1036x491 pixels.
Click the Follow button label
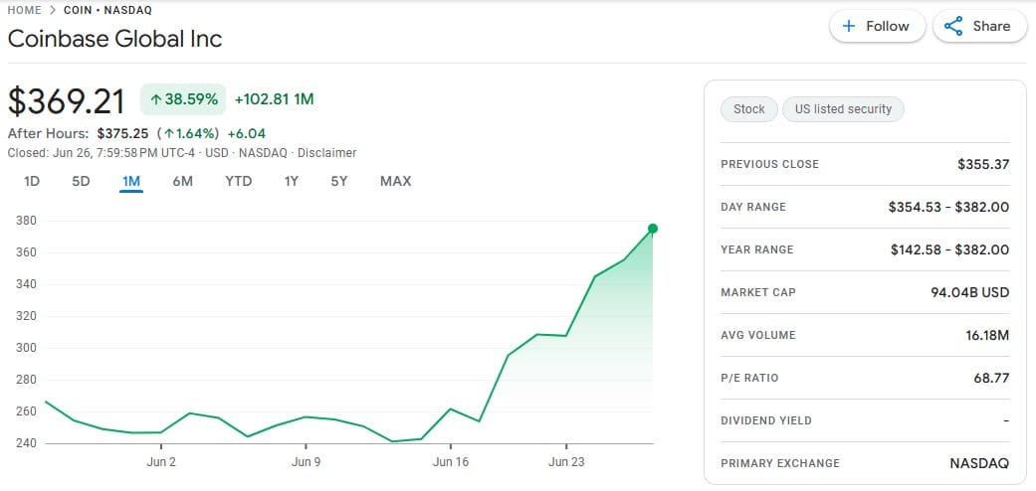coord(888,27)
